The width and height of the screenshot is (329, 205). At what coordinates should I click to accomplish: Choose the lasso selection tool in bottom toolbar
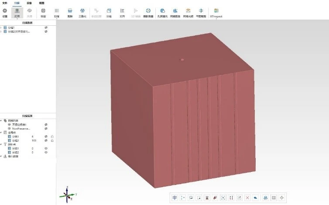191,198
